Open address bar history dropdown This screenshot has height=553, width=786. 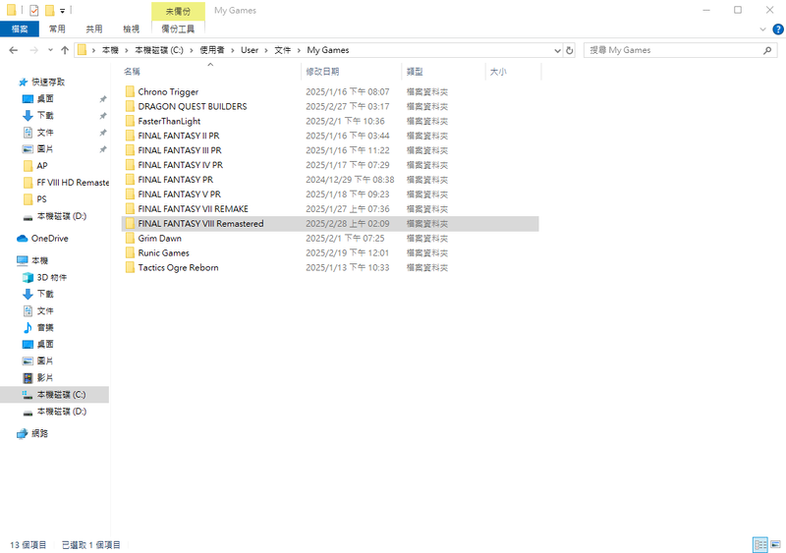[557, 50]
